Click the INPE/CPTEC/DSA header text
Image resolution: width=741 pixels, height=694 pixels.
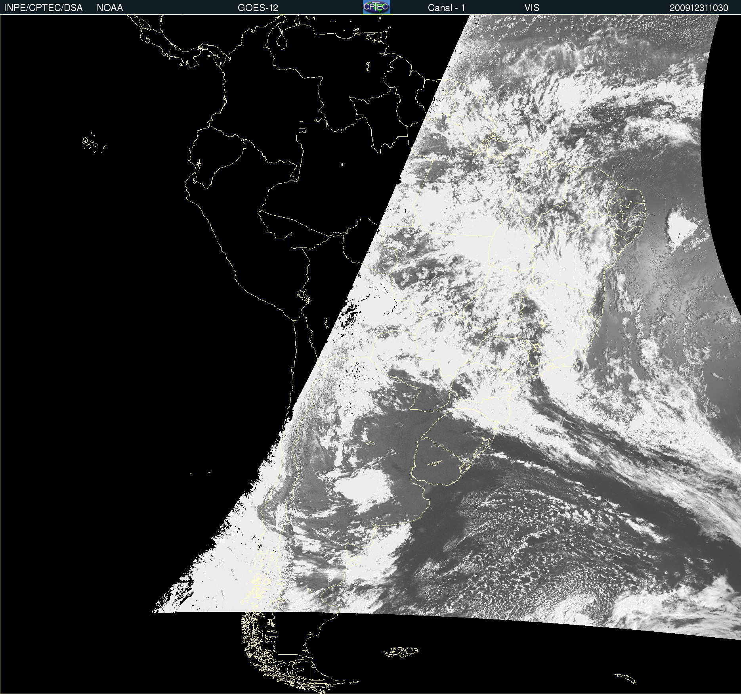tap(43, 8)
